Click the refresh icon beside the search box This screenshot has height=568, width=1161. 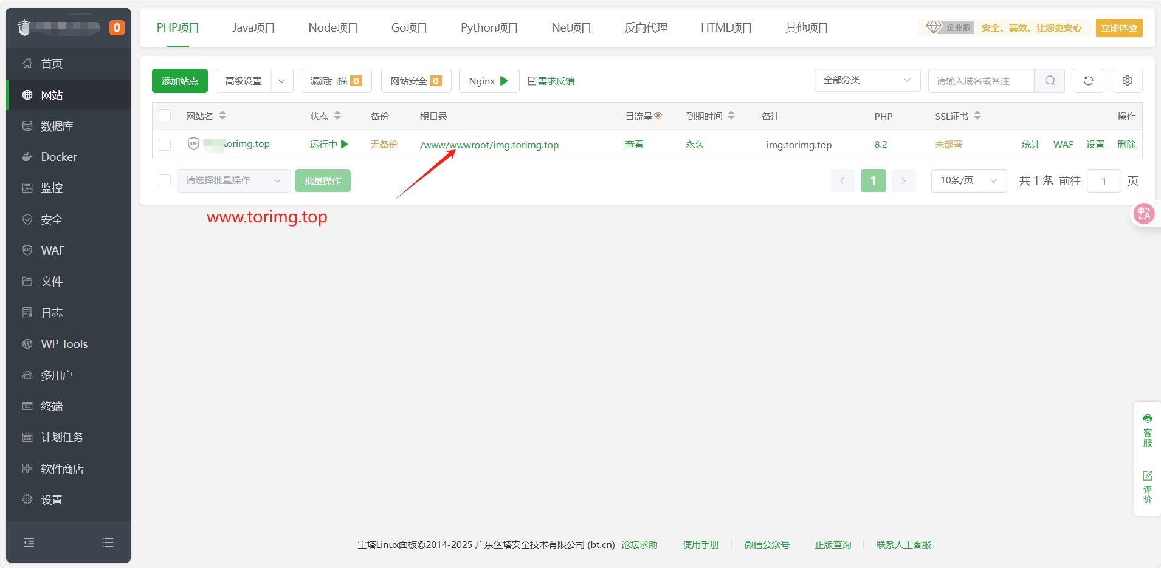(x=1089, y=80)
